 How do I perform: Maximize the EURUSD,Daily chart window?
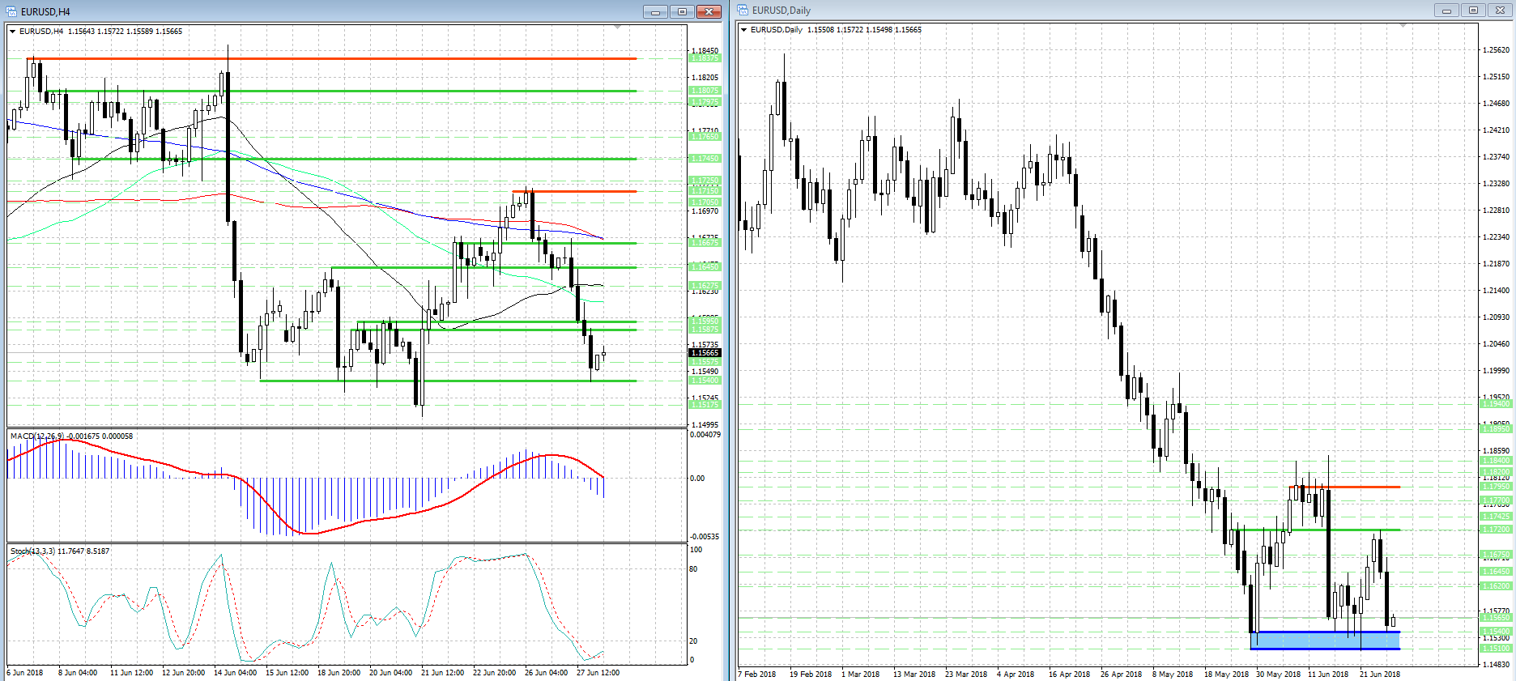click(x=1473, y=11)
